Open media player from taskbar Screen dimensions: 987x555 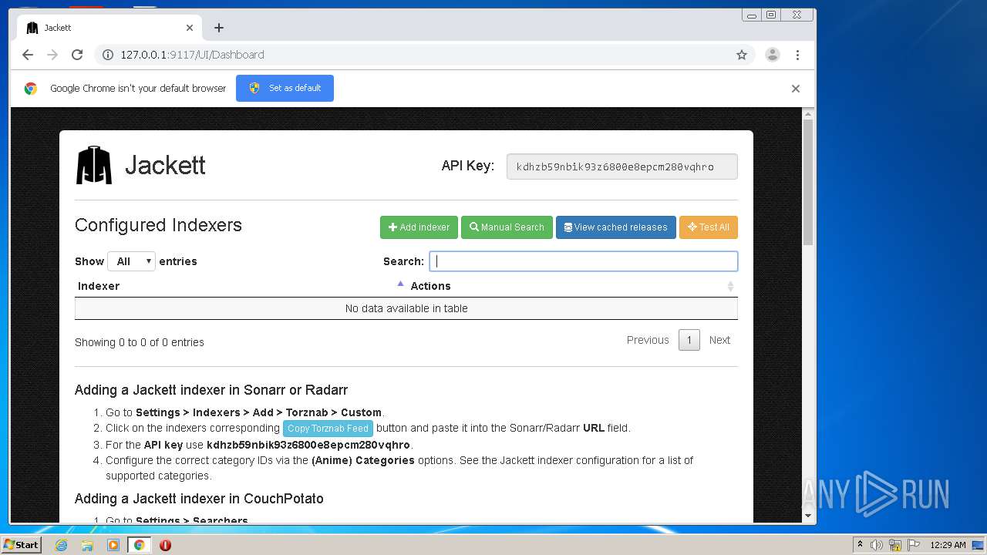(x=113, y=545)
